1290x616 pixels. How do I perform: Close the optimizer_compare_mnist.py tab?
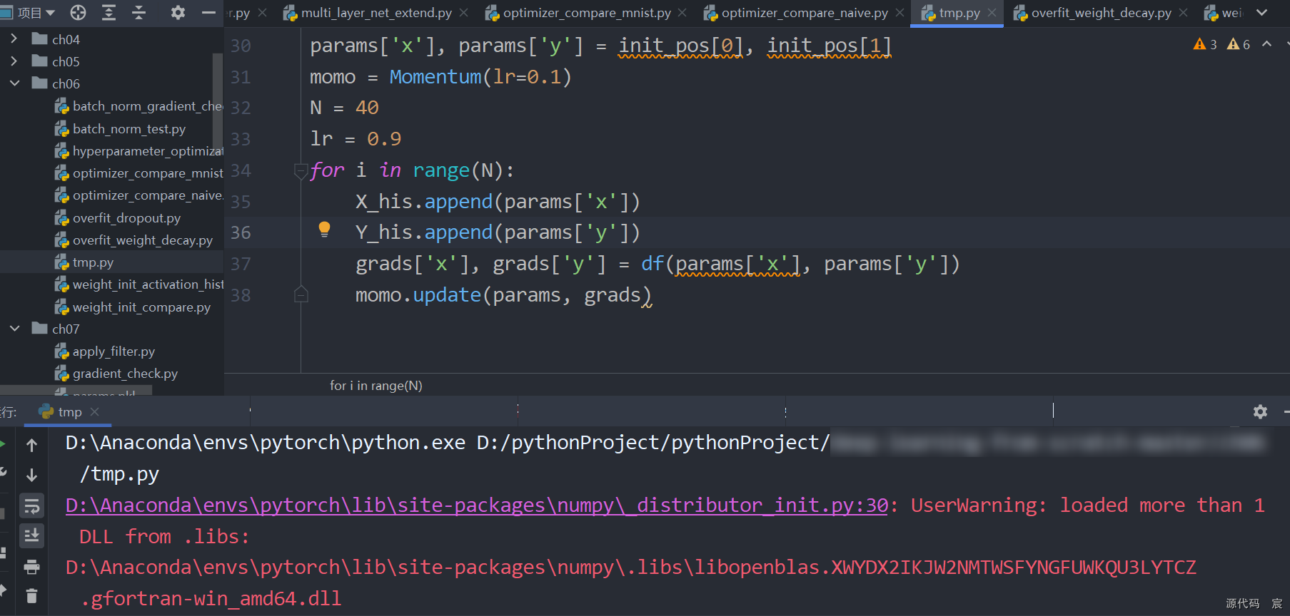[x=682, y=13]
